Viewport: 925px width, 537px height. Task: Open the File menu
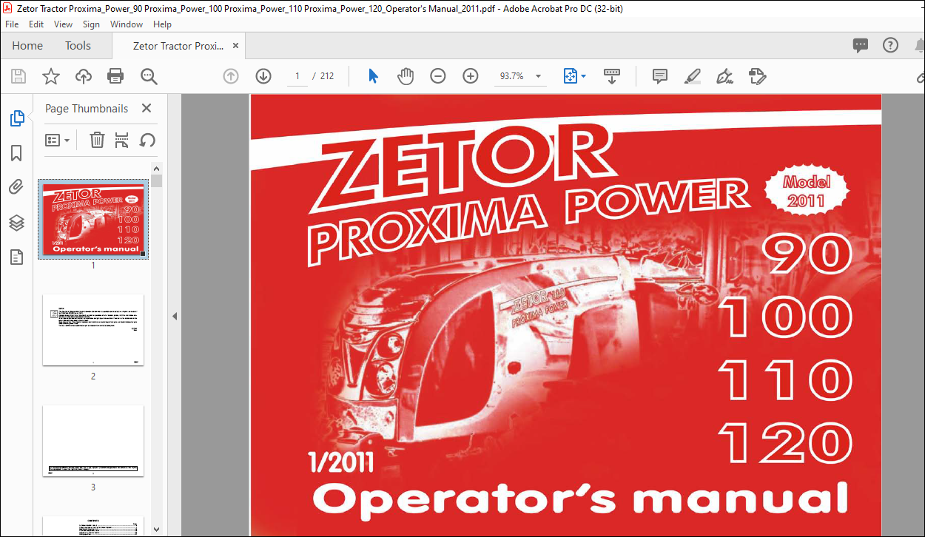click(x=12, y=24)
